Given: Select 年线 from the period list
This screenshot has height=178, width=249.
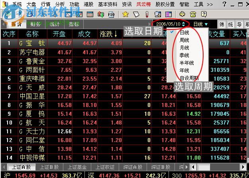Looking at the screenshot, I should point(184,70).
